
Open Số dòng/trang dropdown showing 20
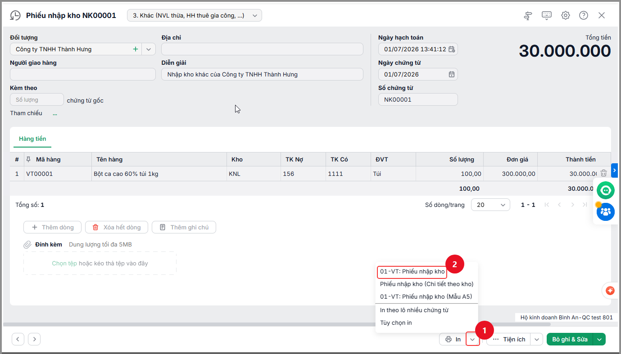coord(490,205)
